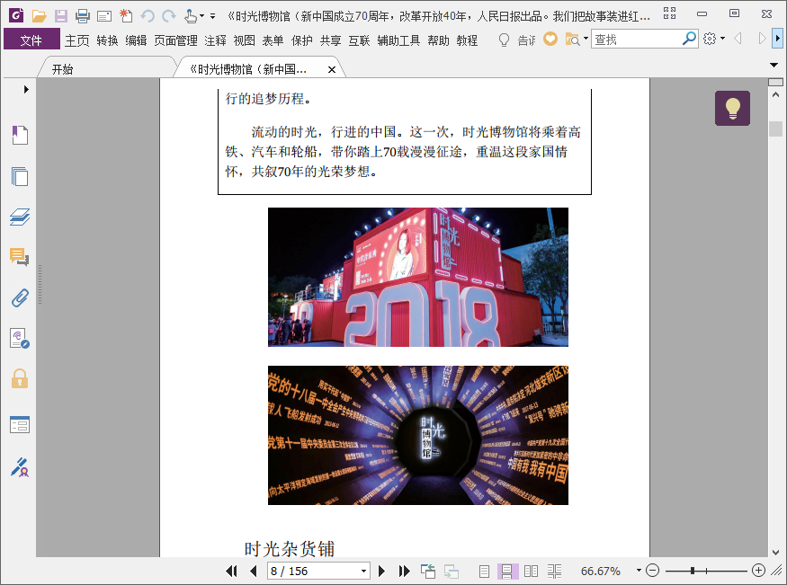The width and height of the screenshot is (787, 585).
Task: Open the 保护 ribbon tab
Action: (302, 40)
